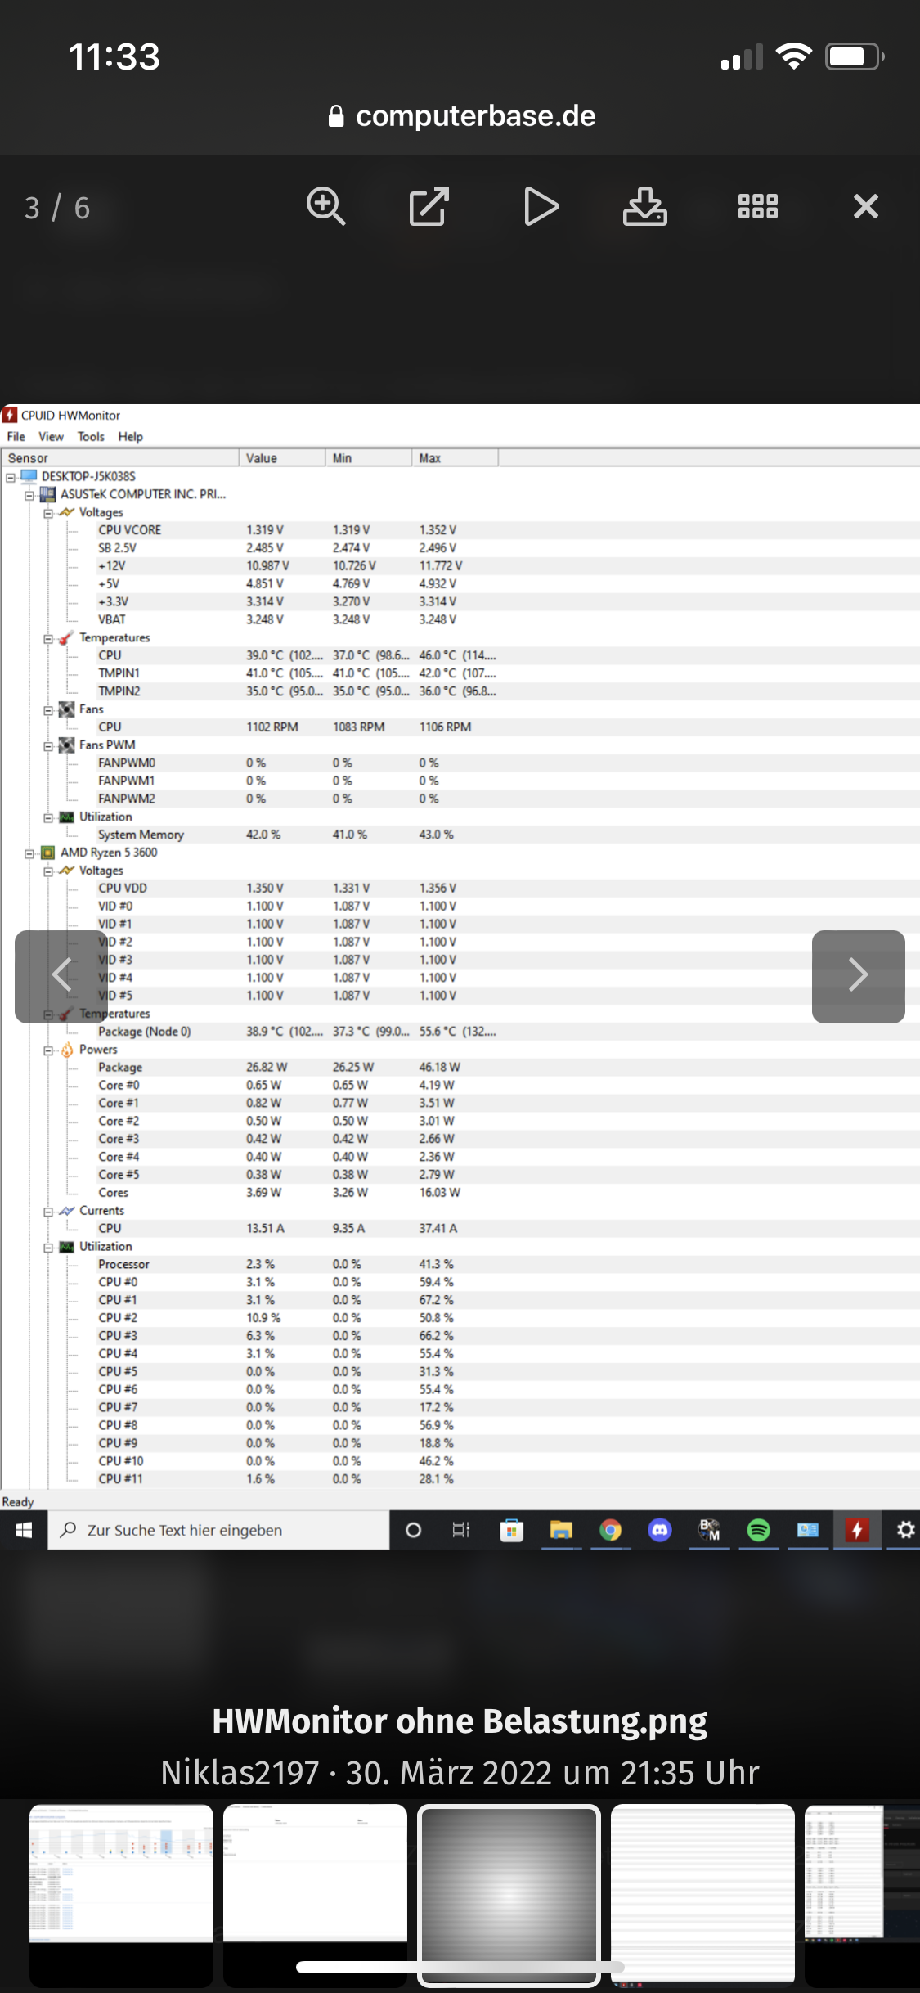Collapse the ASUSTeK COMPUTER INC. node
This screenshot has width=920, height=1993.
pos(29,495)
